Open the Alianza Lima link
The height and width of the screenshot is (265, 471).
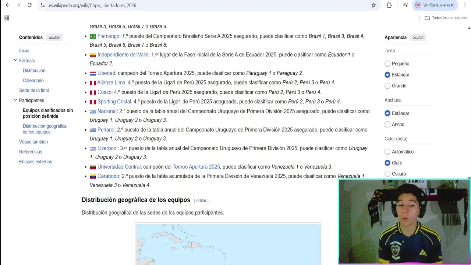pyautogui.click(x=111, y=82)
